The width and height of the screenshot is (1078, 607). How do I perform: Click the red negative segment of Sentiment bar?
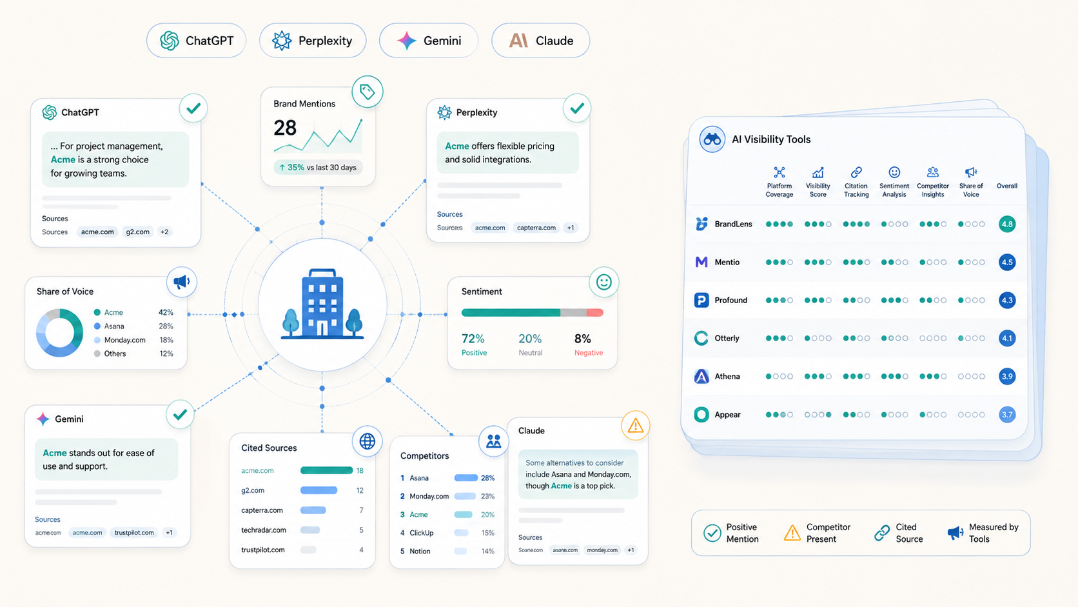click(x=595, y=313)
